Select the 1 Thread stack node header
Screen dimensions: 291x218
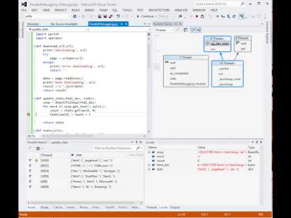tap(186, 58)
